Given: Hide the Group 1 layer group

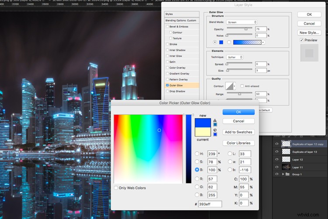Looking at the screenshot, I should pyautogui.click(x=277, y=174).
